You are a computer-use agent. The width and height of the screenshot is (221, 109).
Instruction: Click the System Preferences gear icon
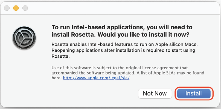click(x=24, y=38)
